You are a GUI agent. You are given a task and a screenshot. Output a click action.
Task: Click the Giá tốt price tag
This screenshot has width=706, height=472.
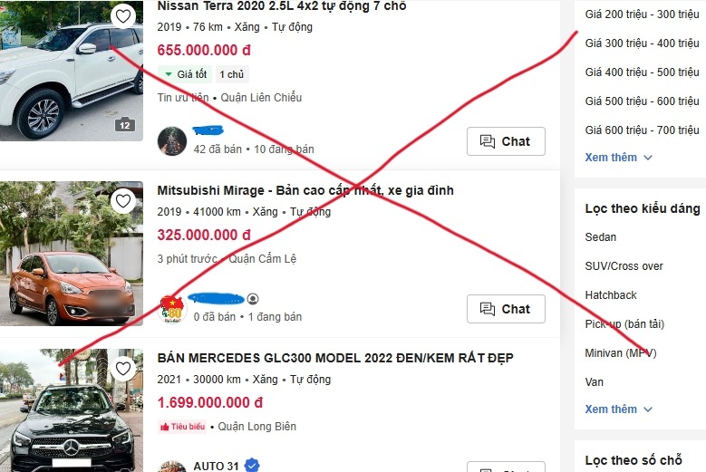click(185, 74)
